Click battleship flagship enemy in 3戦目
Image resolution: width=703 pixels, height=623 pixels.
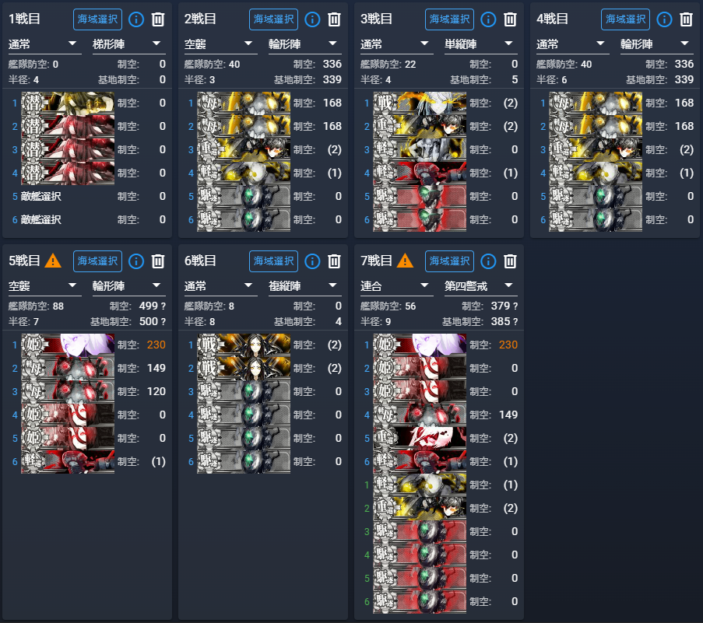pos(420,103)
